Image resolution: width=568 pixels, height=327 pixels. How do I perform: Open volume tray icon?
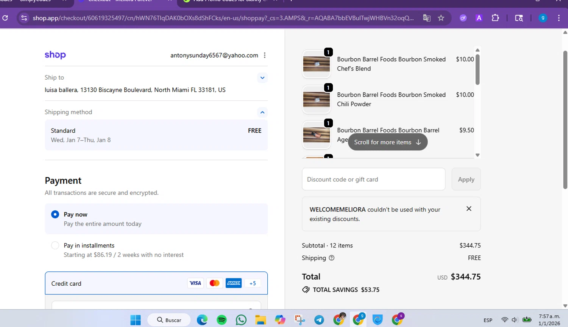point(514,320)
